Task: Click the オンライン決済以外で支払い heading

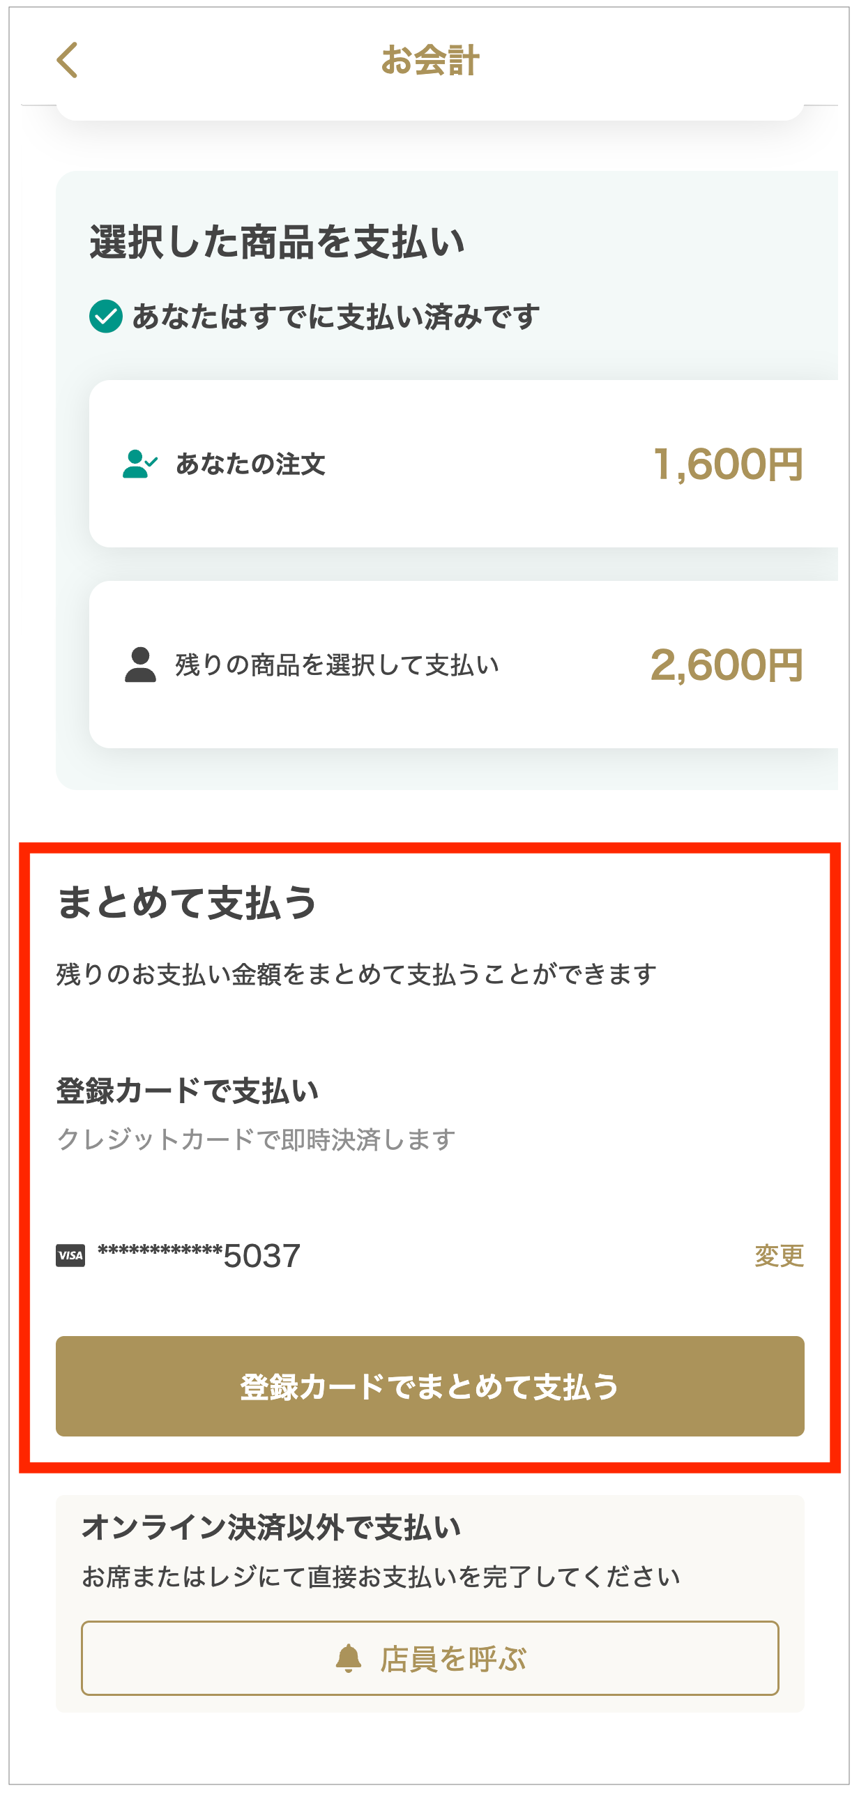Action: point(272,1527)
